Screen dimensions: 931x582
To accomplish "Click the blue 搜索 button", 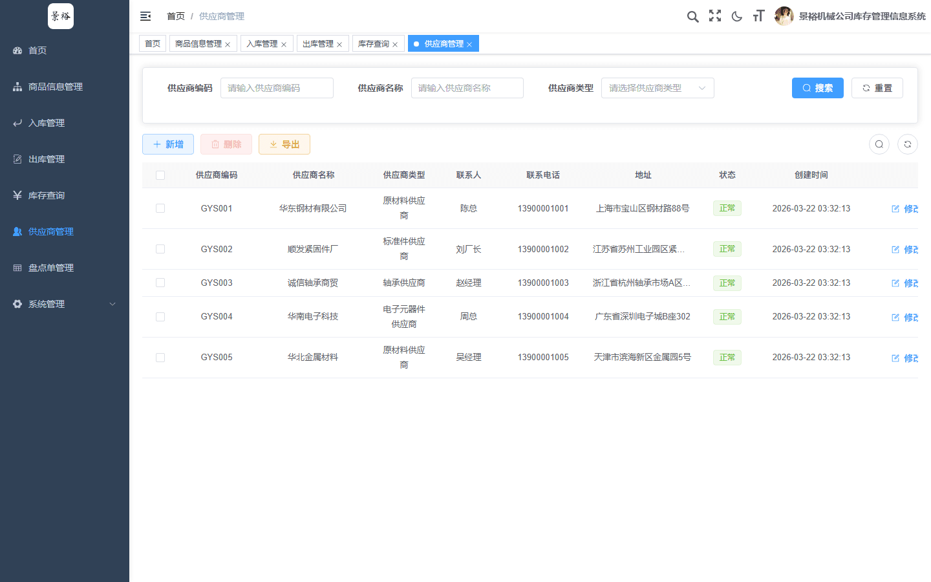I will (818, 88).
